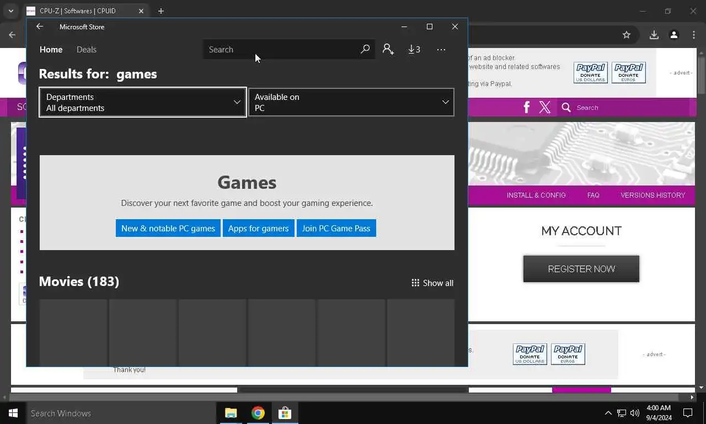This screenshot has width=706, height=424.
Task: Show all Movies results
Action: [432, 283]
